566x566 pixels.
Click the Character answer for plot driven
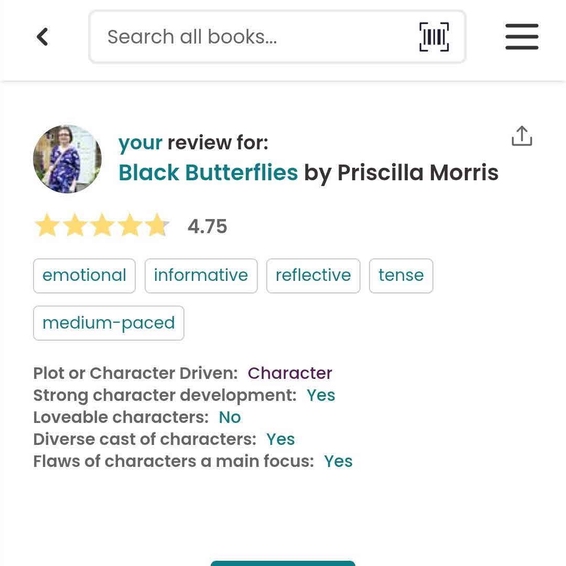[x=290, y=373]
